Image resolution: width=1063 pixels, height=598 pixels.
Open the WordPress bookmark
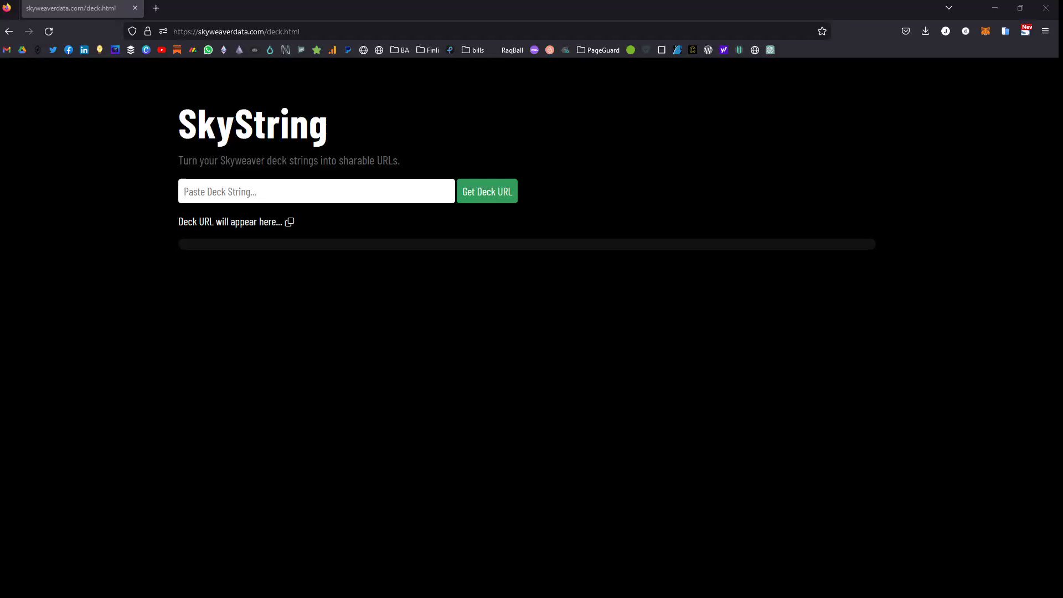(708, 50)
